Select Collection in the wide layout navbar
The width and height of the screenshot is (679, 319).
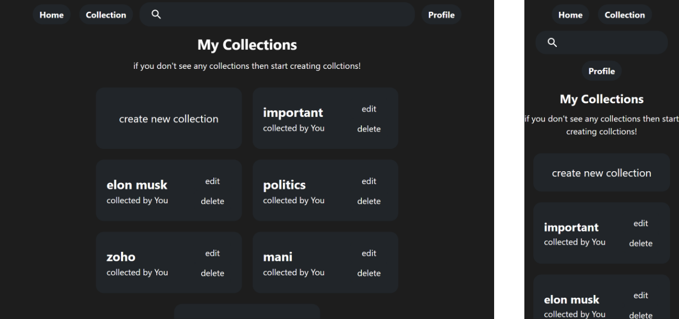tap(106, 15)
